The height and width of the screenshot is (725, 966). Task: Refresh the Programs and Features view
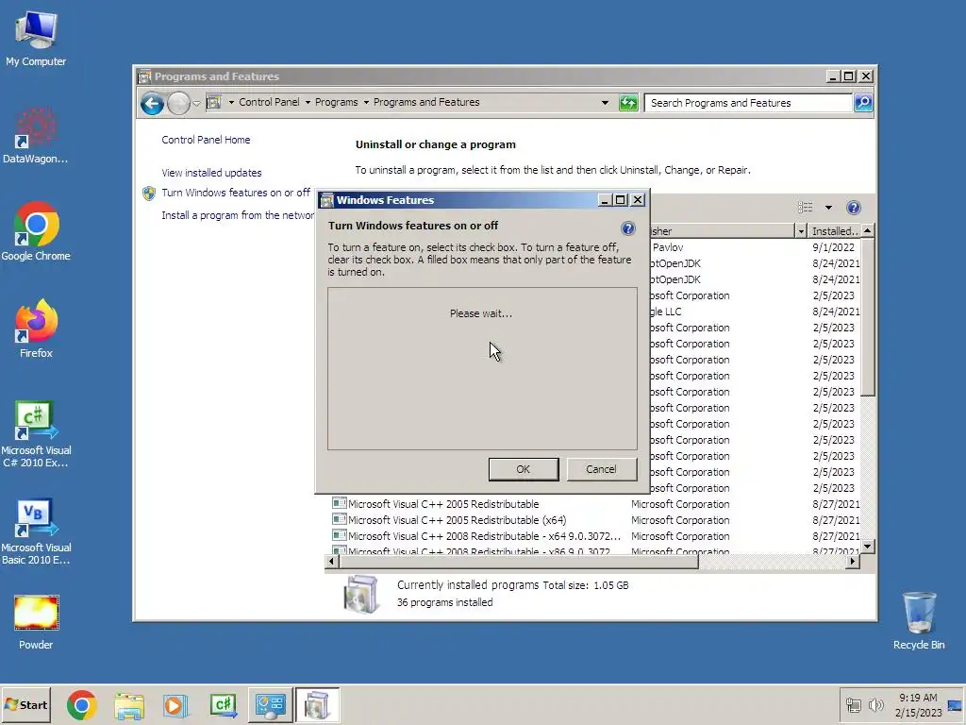click(x=628, y=103)
